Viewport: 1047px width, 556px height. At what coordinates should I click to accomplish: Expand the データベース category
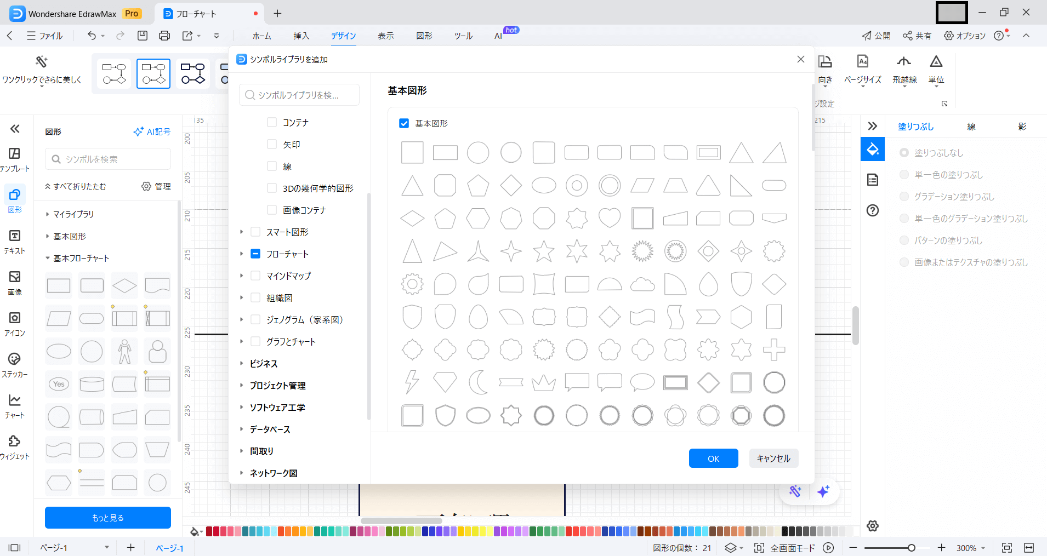(241, 429)
